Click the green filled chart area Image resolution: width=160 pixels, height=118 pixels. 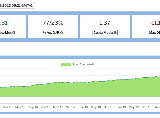click(80, 90)
